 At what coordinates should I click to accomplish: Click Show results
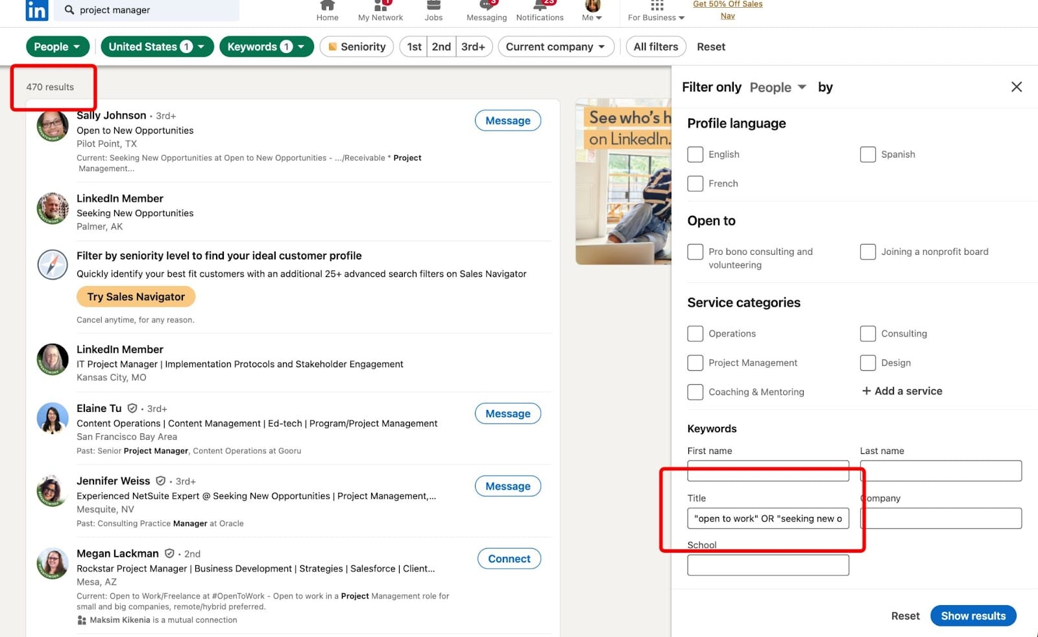pyautogui.click(x=972, y=616)
